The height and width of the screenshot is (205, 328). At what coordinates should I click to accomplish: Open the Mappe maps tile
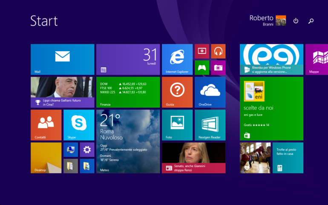point(316,60)
